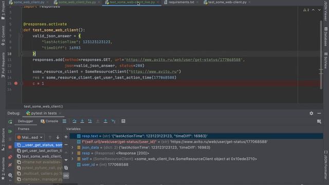329x185 pixels.
Task: Switch to the Console tab
Action: [49, 121]
